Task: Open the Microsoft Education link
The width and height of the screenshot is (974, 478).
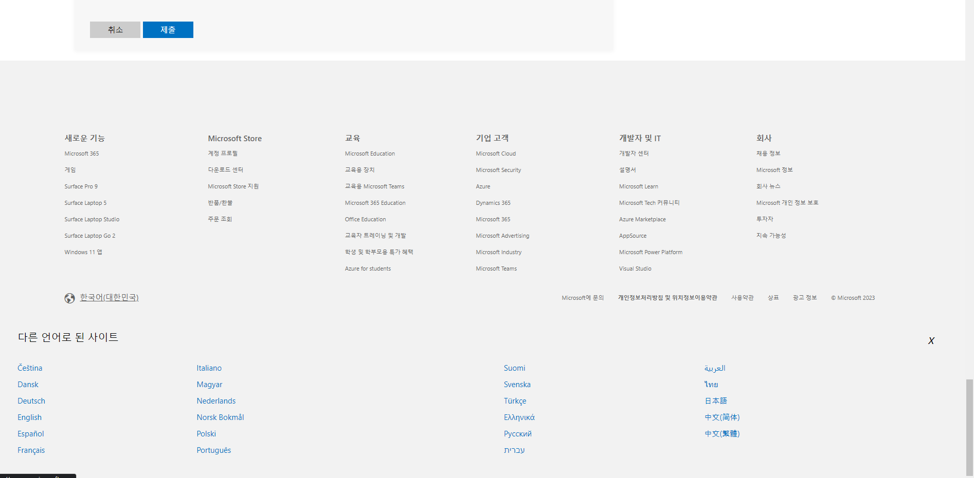Action: tap(370, 154)
